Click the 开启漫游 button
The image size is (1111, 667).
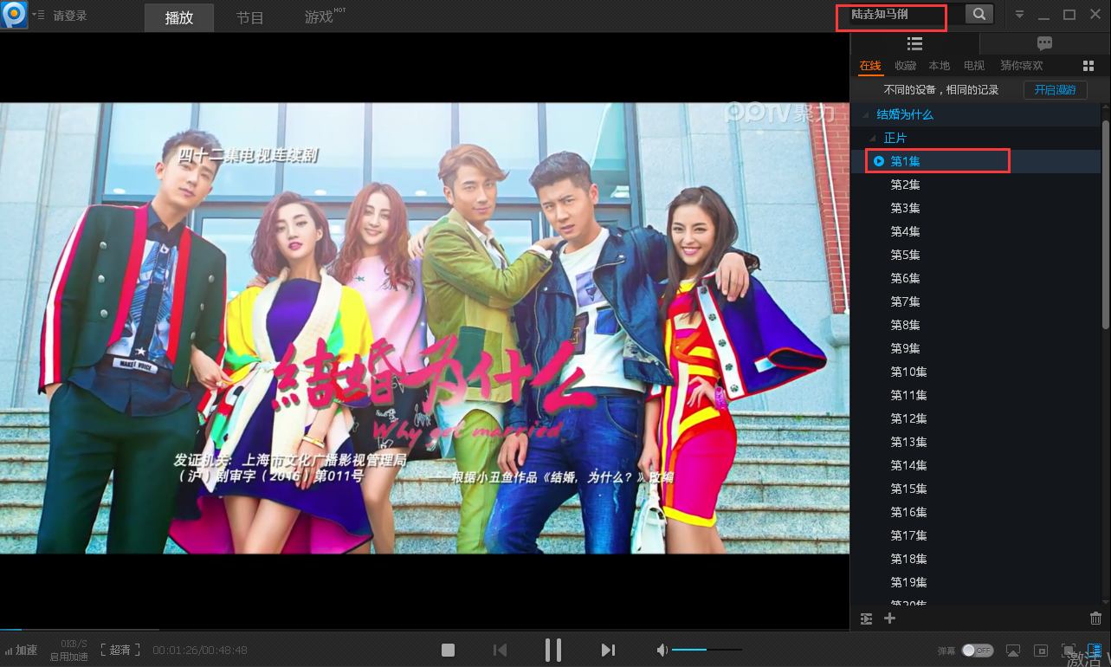(x=1055, y=90)
